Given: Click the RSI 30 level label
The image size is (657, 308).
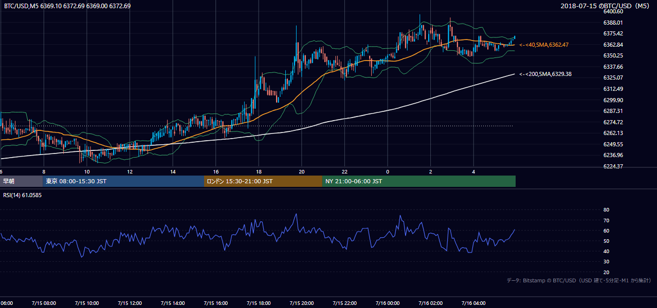Looking at the screenshot, I should coord(606,262).
